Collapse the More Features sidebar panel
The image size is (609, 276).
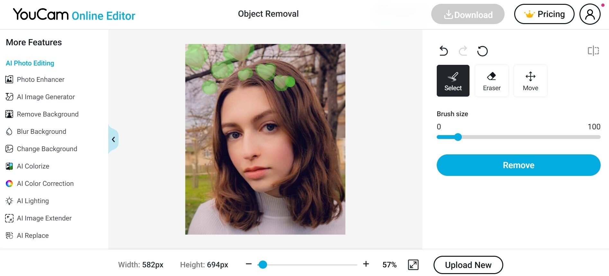coord(113,139)
